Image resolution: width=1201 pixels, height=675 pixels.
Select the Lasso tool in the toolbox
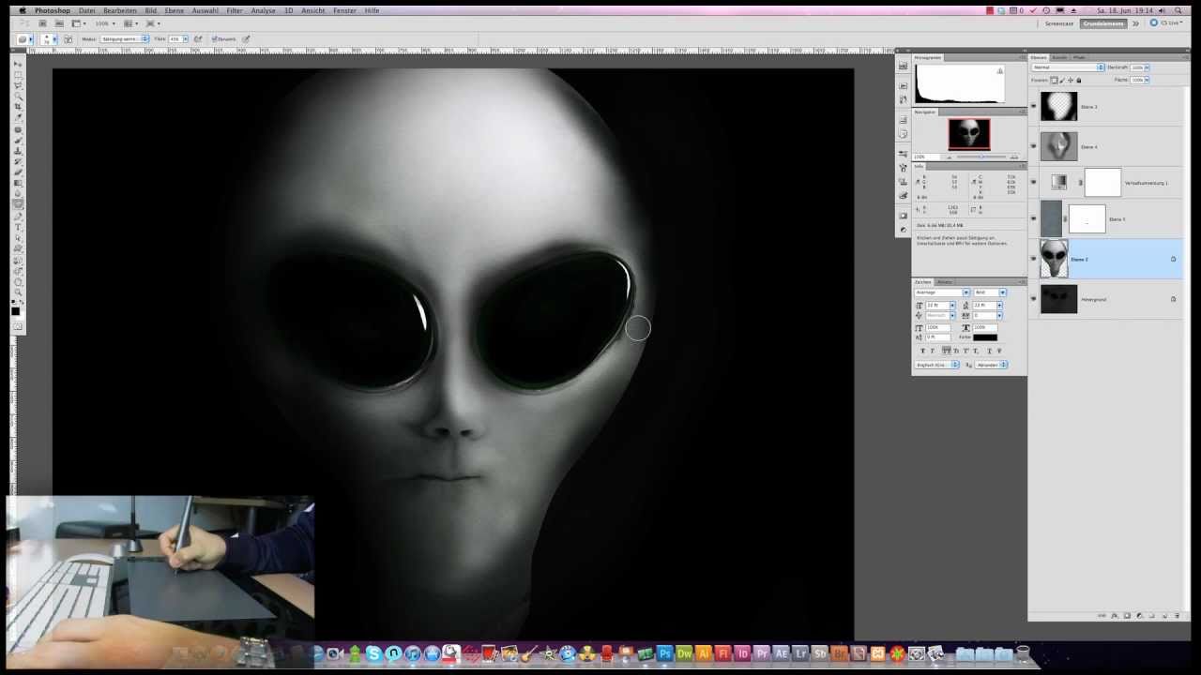click(x=18, y=85)
